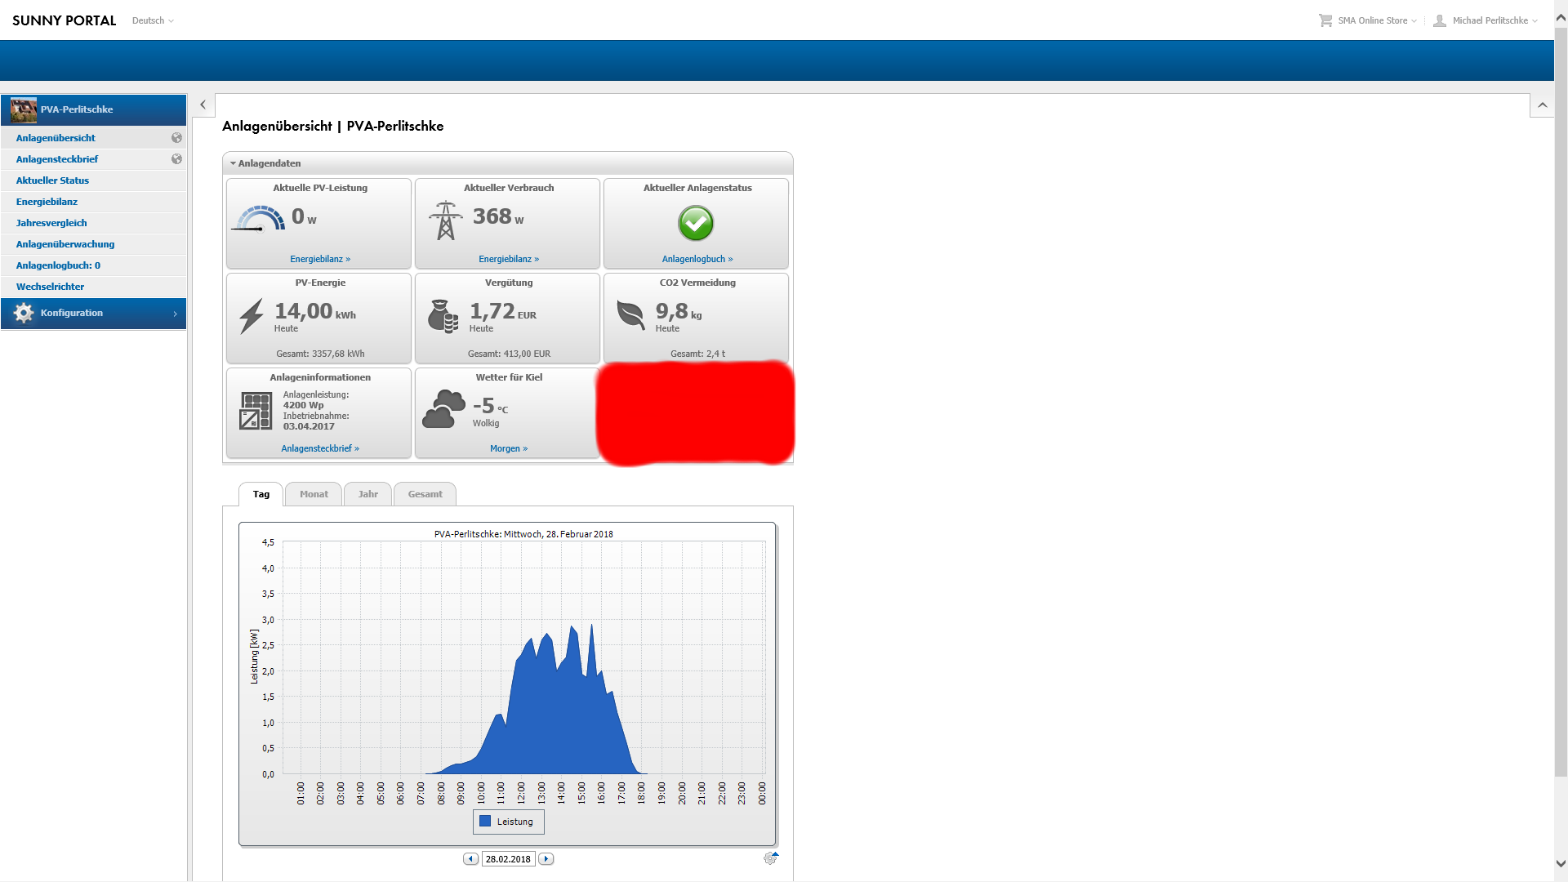Viewport: 1568px width, 882px height.
Task: Go to previous day arrow button
Action: [470, 859]
